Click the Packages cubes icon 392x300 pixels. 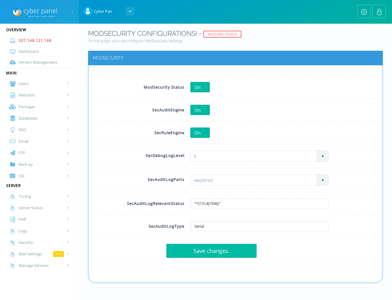click(12, 107)
